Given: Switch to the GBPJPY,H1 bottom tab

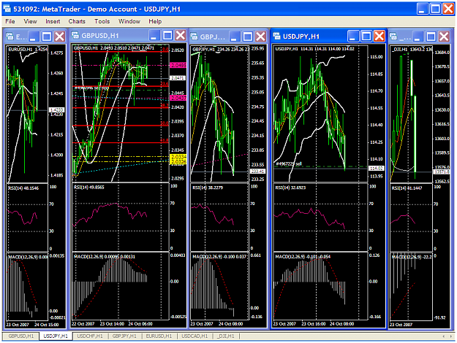Looking at the screenshot, I should [x=124, y=336].
